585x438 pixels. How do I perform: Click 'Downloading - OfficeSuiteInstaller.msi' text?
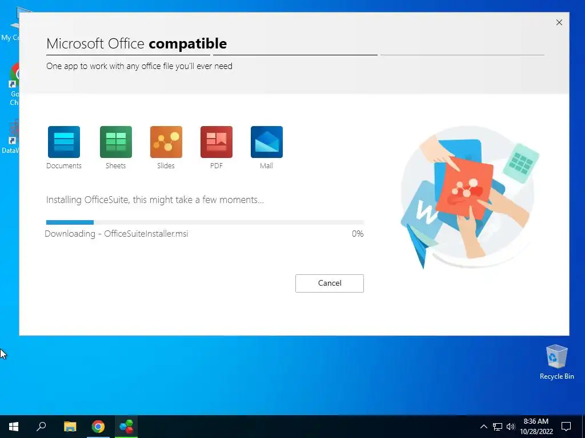[117, 233]
